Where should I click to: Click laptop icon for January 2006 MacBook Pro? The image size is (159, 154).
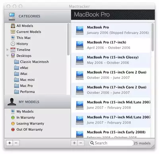point(79,30)
